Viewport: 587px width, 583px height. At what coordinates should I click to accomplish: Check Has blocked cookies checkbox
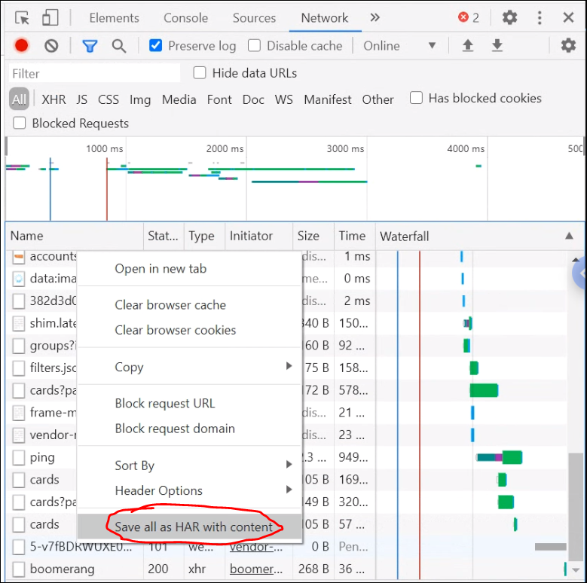coord(416,98)
